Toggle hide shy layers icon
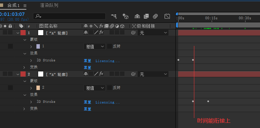 coord(137,16)
